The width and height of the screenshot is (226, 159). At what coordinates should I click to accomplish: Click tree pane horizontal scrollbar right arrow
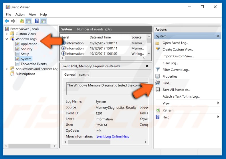tap(55, 146)
